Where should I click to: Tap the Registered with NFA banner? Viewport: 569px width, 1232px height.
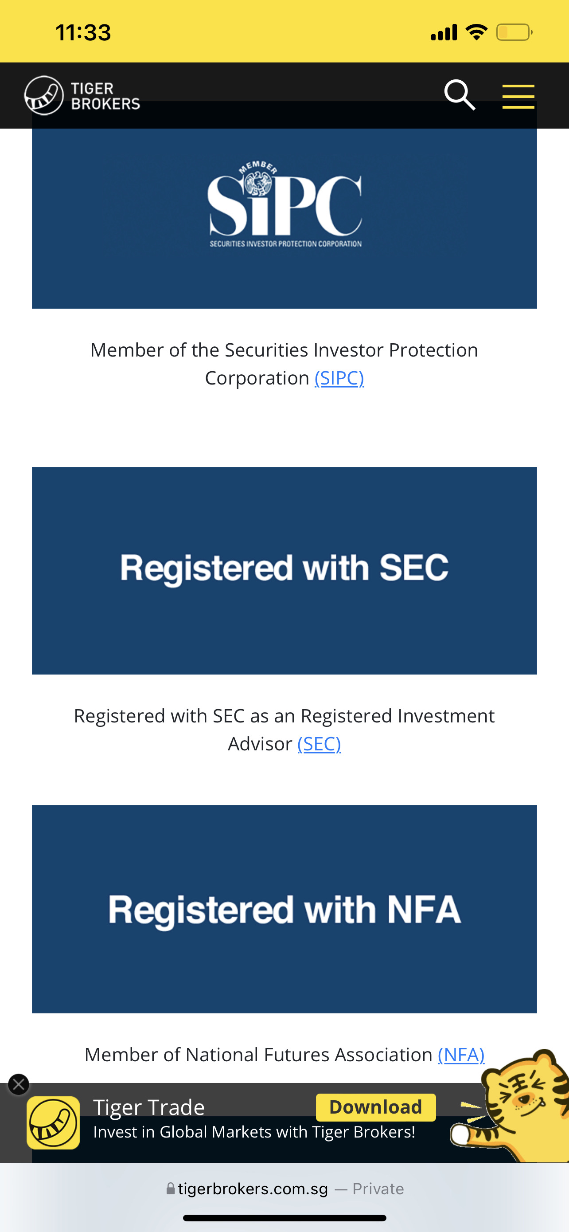pyautogui.click(x=284, y=909)
